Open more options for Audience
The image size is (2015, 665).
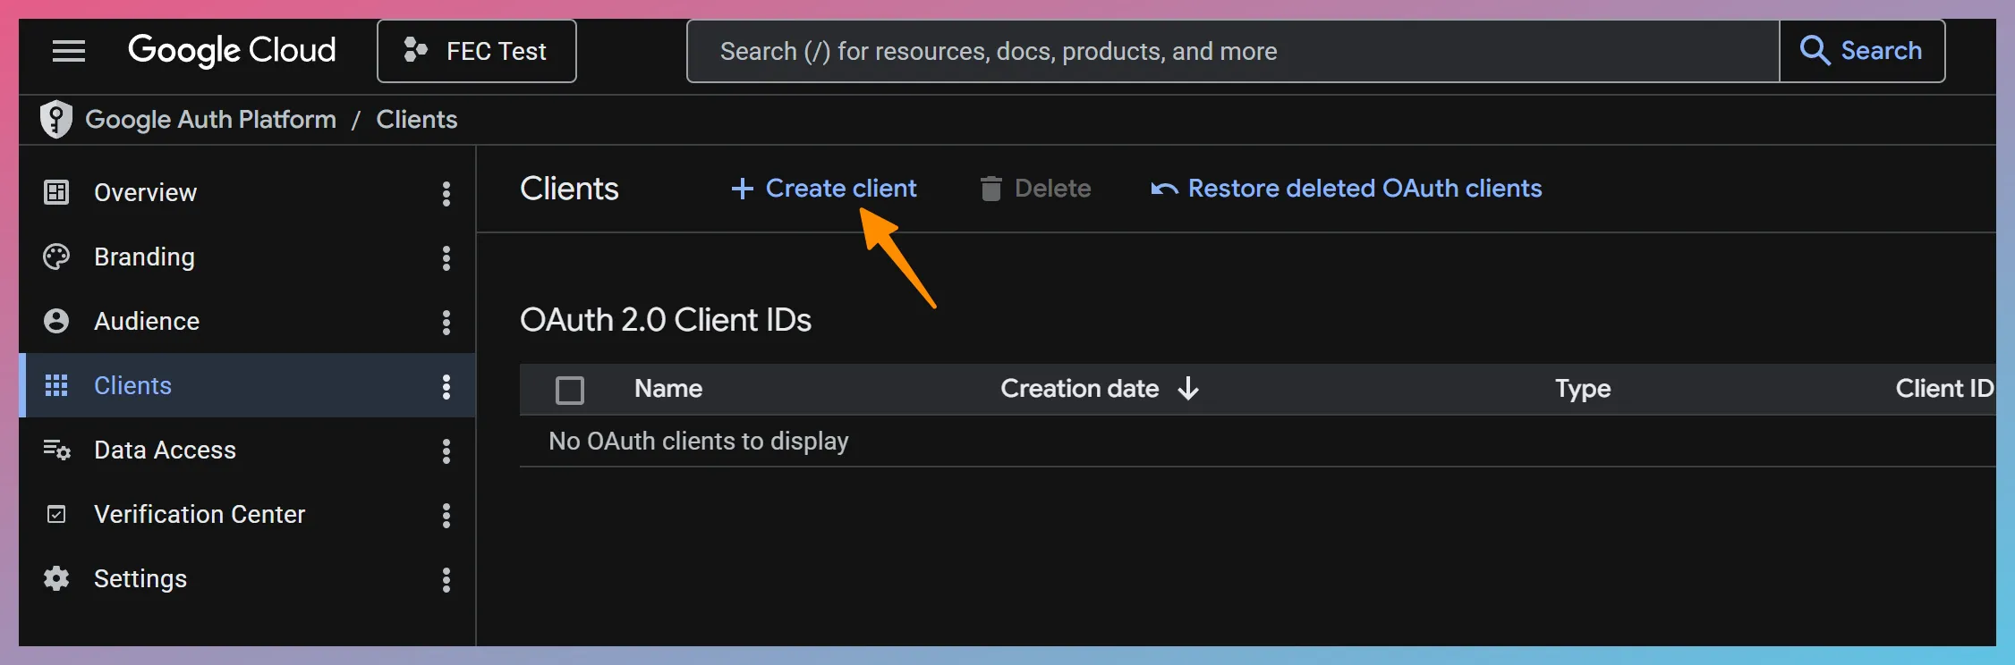[446, 322]
